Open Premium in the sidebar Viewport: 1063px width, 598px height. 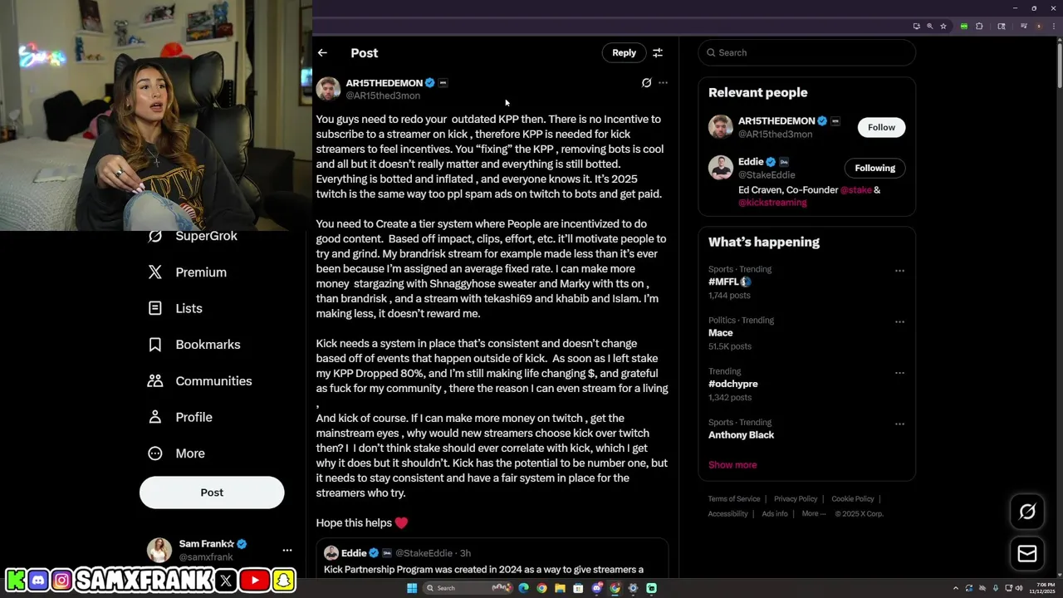pyautogui.click(x=187, y=272)
